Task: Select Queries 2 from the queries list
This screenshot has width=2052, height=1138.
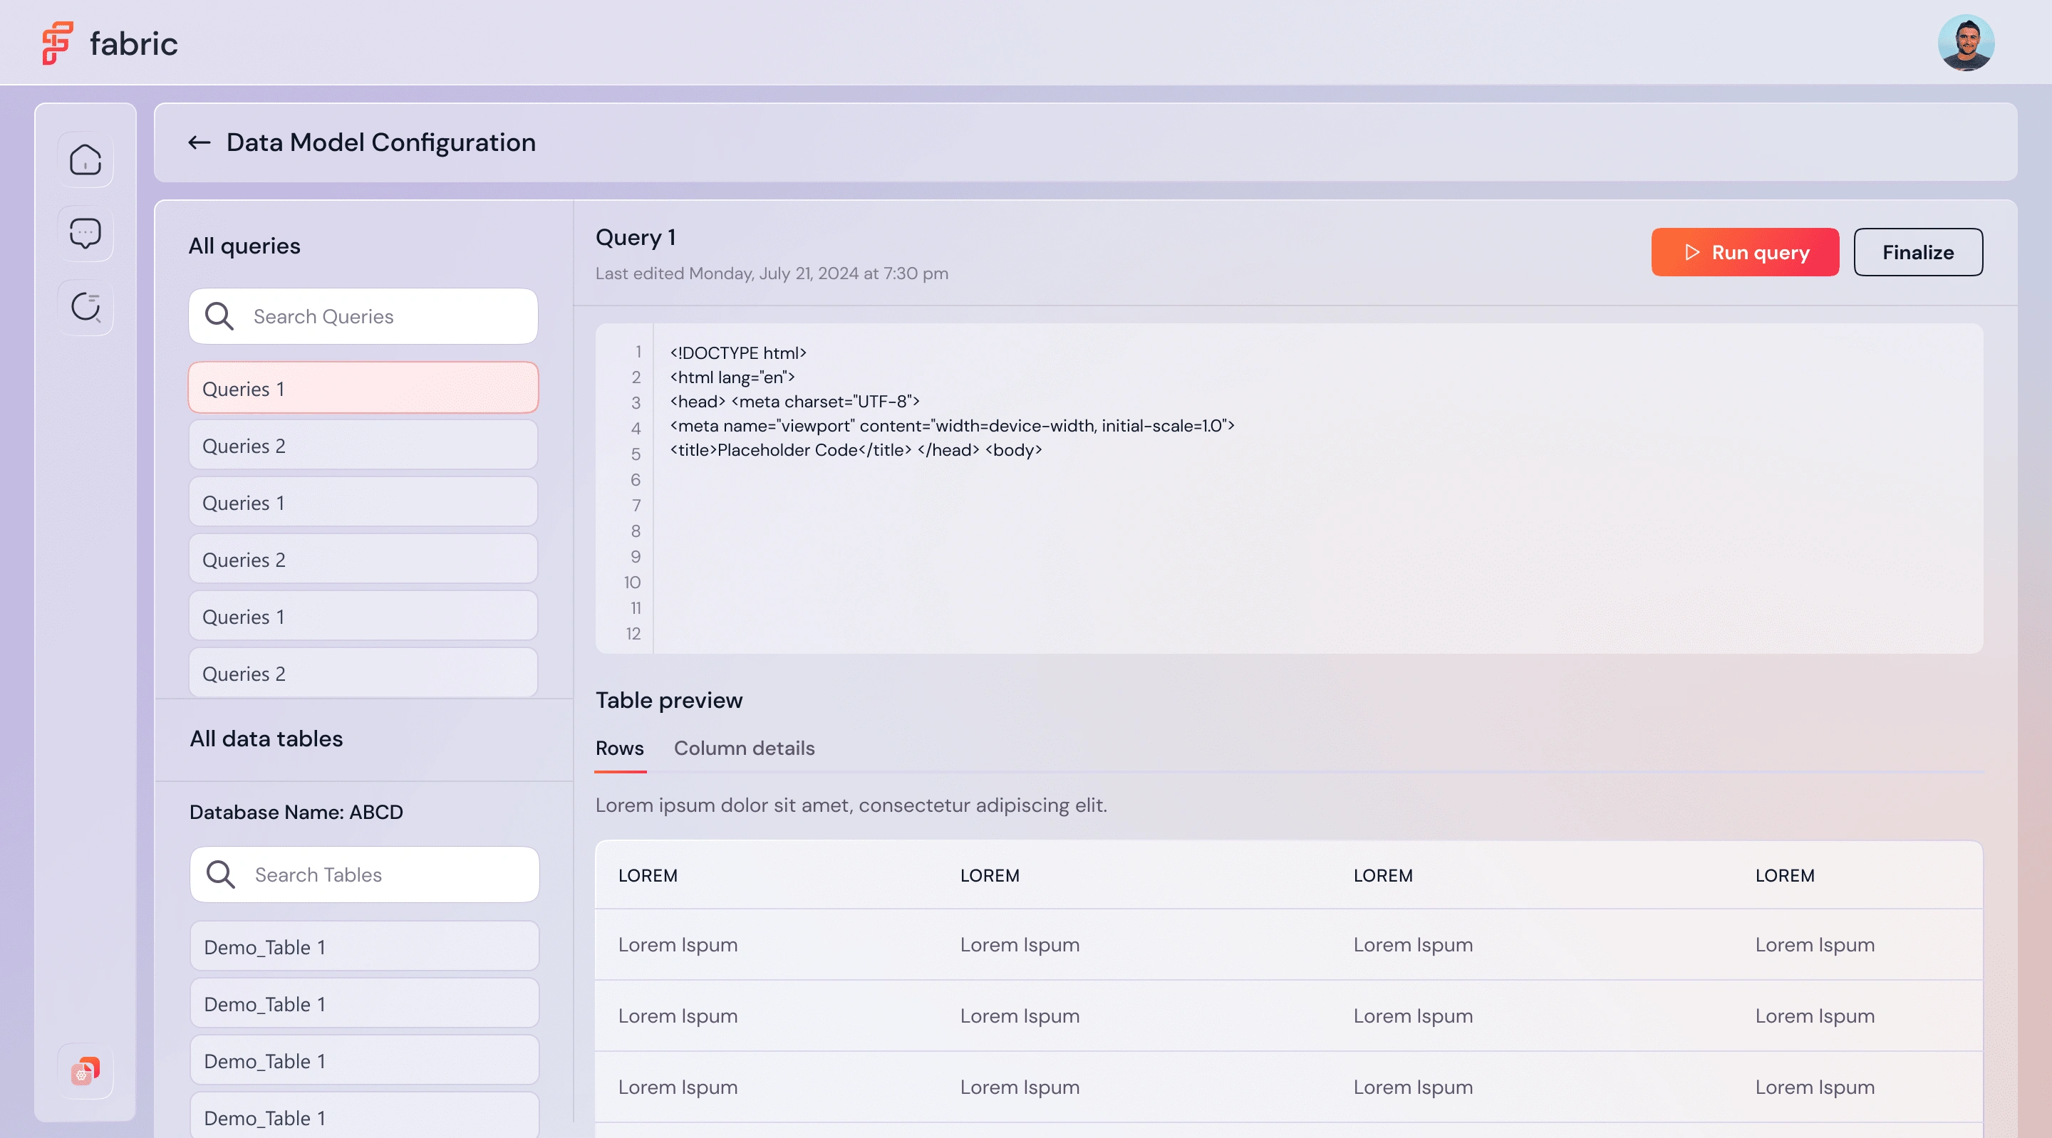Action: (x=362, y=444)
